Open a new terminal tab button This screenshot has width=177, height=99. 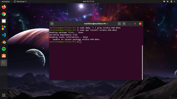(52, 24)
